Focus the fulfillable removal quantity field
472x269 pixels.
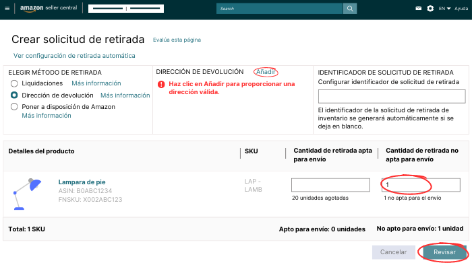[330, 185]
